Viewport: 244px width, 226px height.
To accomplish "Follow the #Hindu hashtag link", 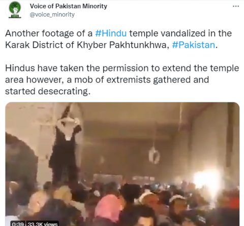I will click(x=111, y=33).
